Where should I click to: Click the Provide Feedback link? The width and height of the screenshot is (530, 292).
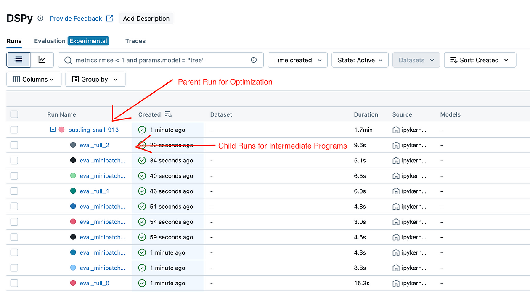tap(76, 18)
